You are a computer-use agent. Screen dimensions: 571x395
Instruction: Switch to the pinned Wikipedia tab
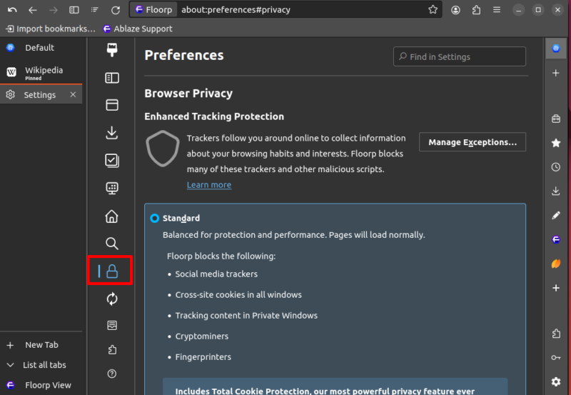pyautogui.click(x=41, y=72)
